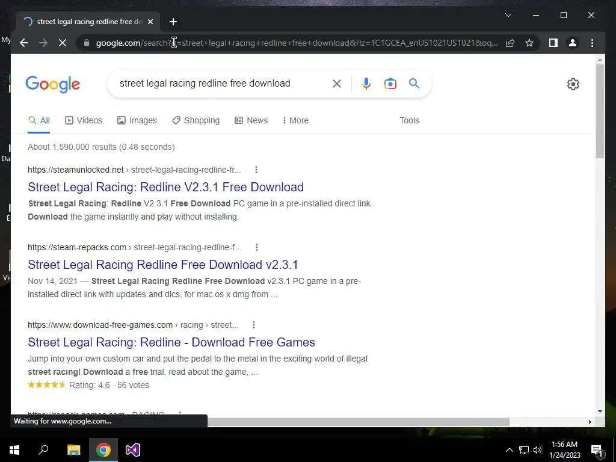Expand the More search categories menu
The height and width of the screenshot is (462, 616).
click(295, 120)
